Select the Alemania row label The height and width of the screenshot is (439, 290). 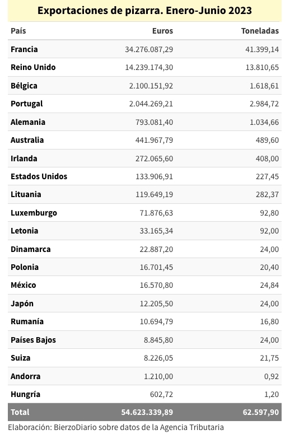pos(28,122)
